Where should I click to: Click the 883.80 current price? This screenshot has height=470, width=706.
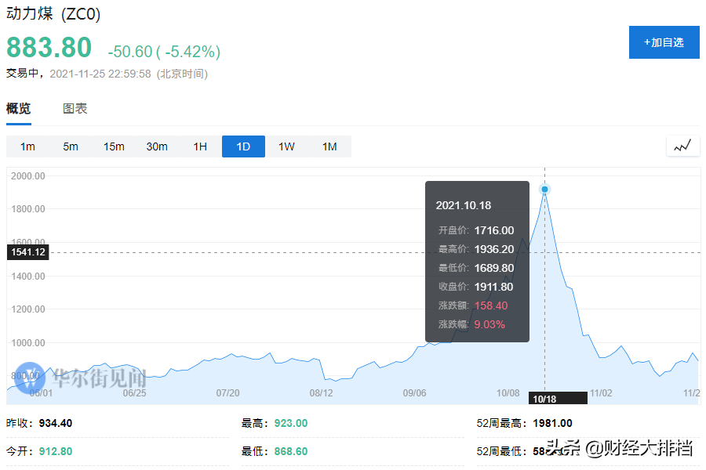49,47
